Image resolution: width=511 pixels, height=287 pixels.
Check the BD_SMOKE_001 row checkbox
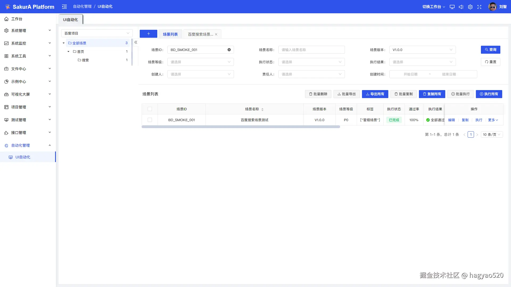click(150, 120)
